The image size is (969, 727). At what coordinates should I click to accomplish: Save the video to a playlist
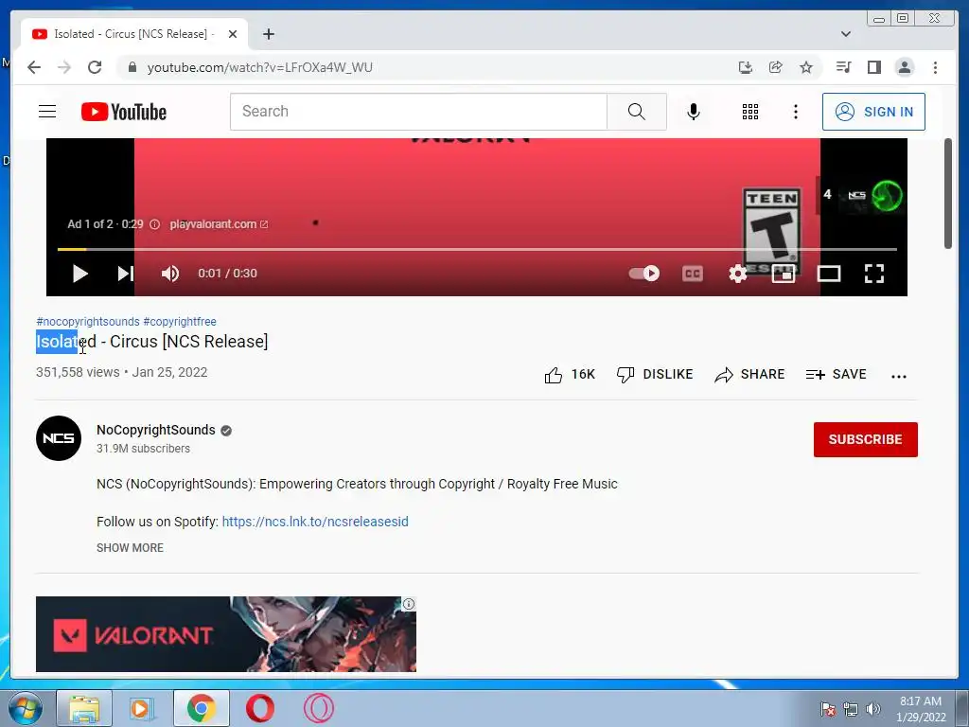click(x=837, y=375)
